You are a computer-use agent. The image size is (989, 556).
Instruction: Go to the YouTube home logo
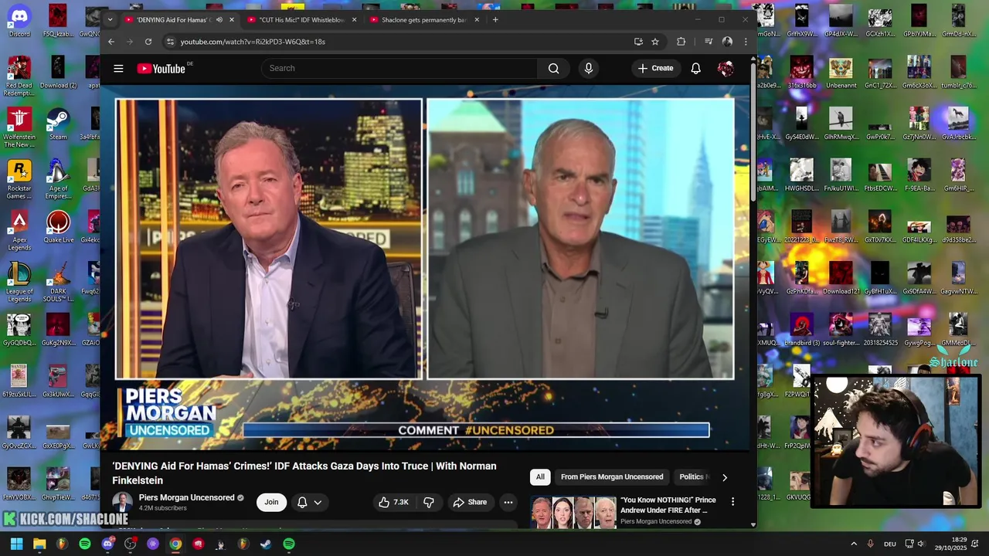(x=161, y=69)
